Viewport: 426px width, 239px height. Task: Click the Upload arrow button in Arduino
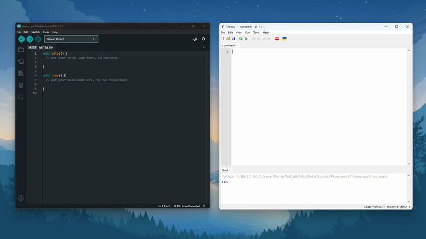pyautogui.click(x=29, y=39)
